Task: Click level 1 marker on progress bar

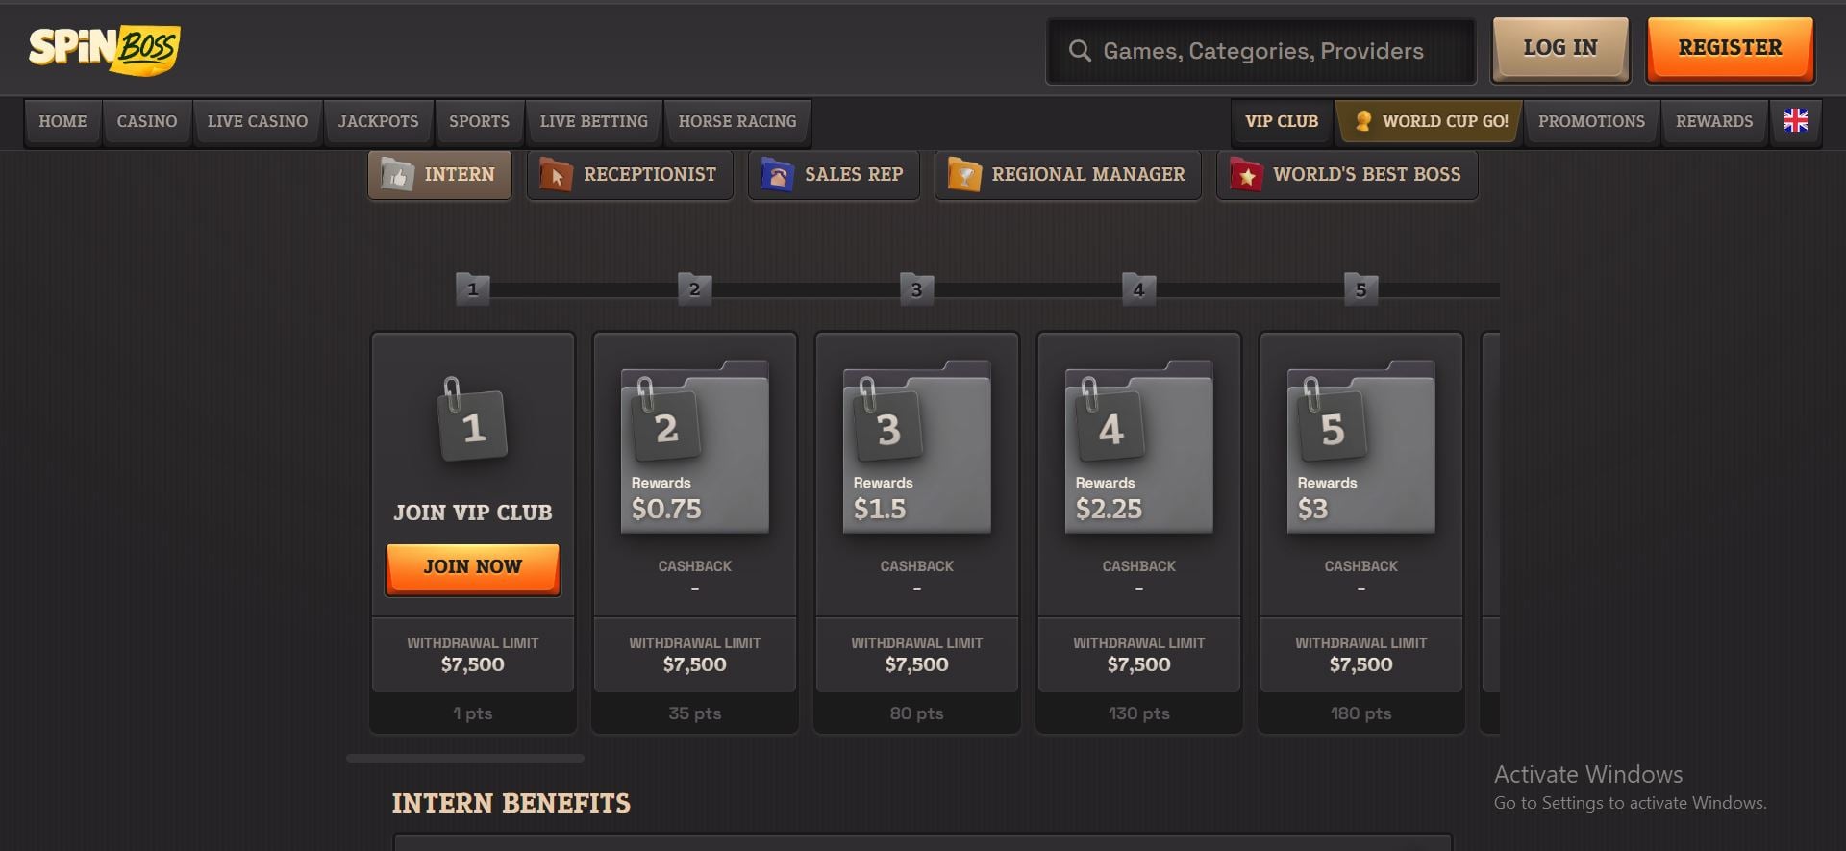Action: tap(472, 288)
